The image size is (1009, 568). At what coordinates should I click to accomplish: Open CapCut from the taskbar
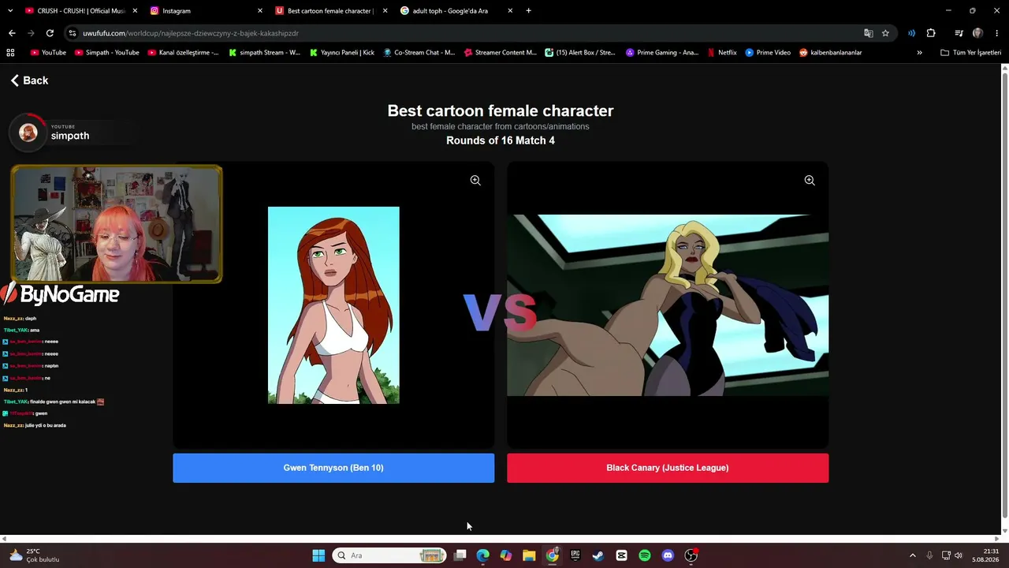pyautogui.click(x=621, y=555)
